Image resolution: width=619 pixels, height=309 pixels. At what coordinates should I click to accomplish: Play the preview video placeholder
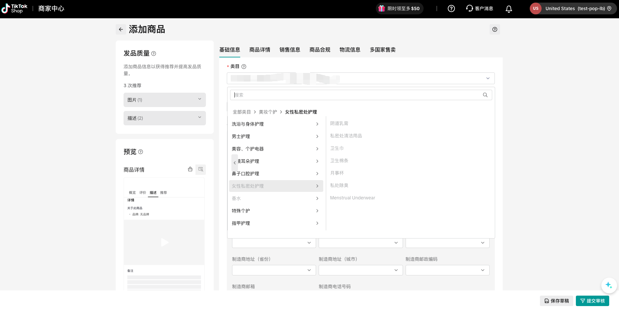click(x=164, y=242)
